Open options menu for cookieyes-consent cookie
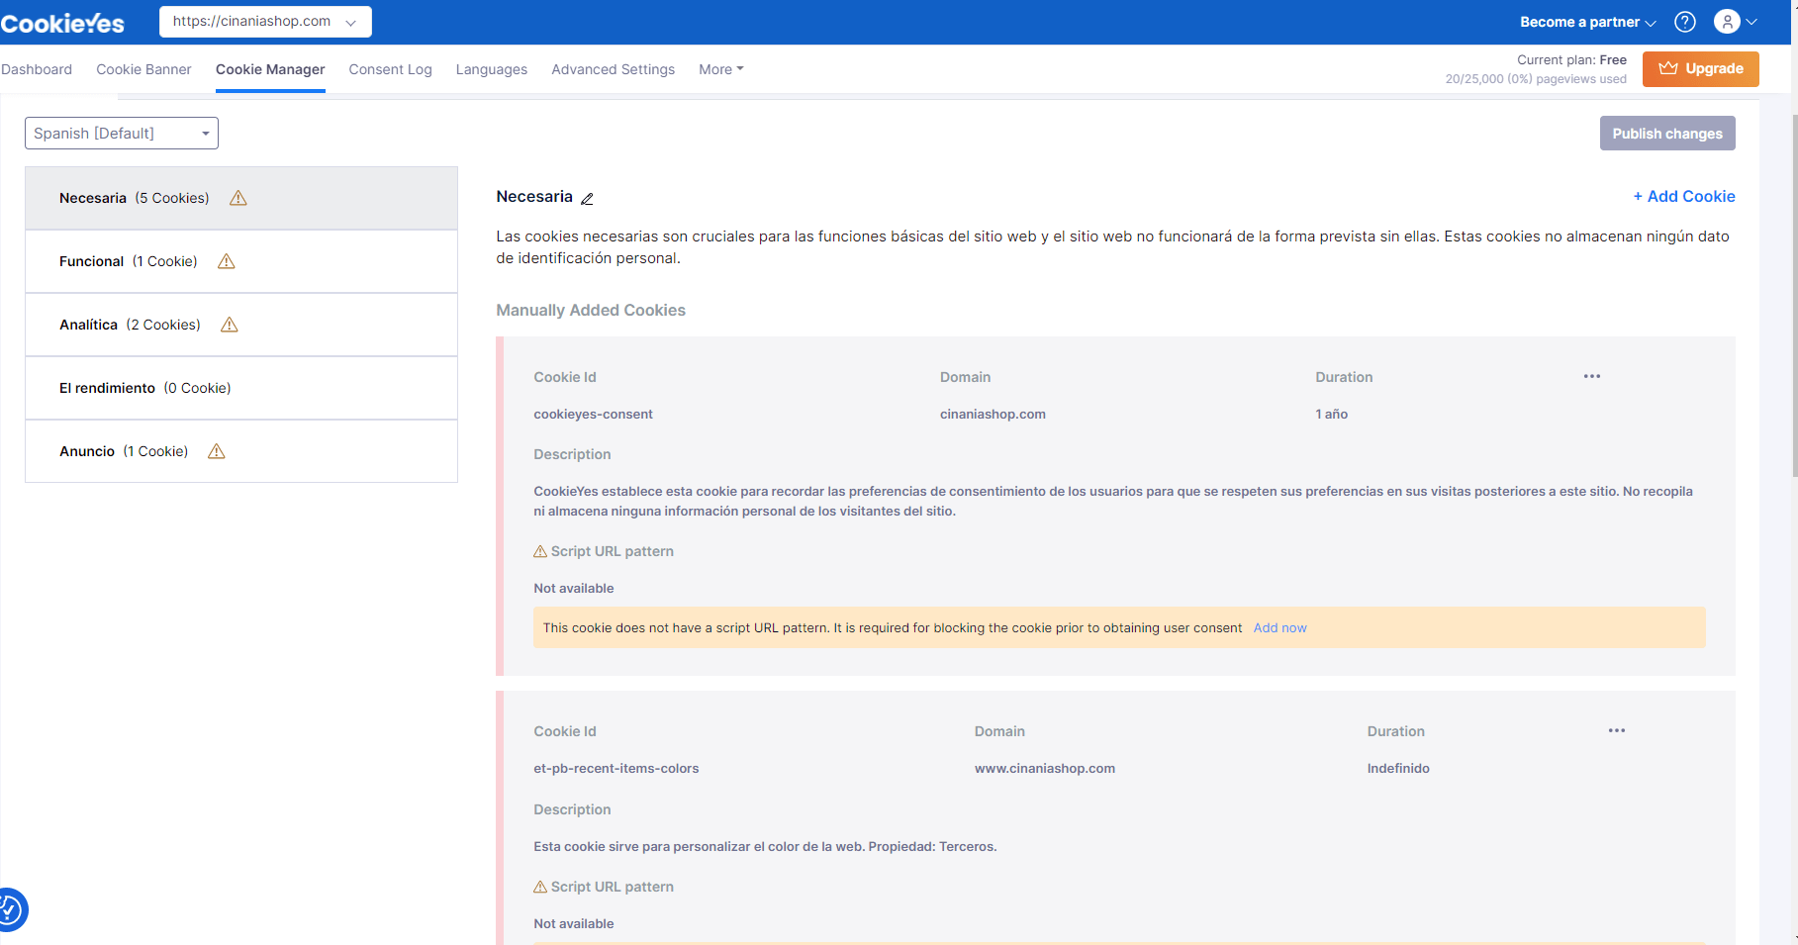 (x=1592, y=376)
